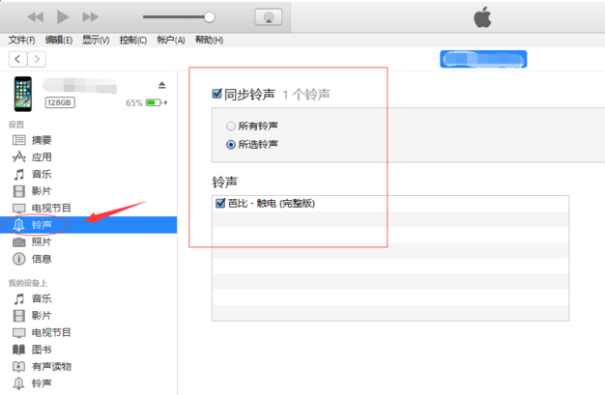
Task: Go forward with the right chevron
Action: pyautogui.click(x=37, y=59)
